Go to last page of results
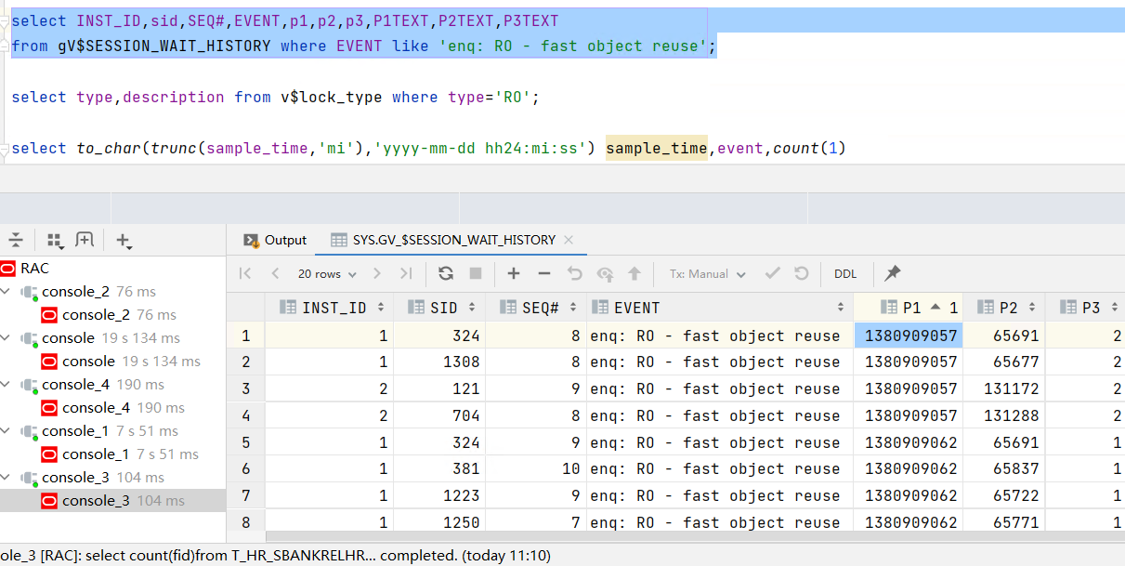Viewport: 1125px width, 566px height. point(406,273)
